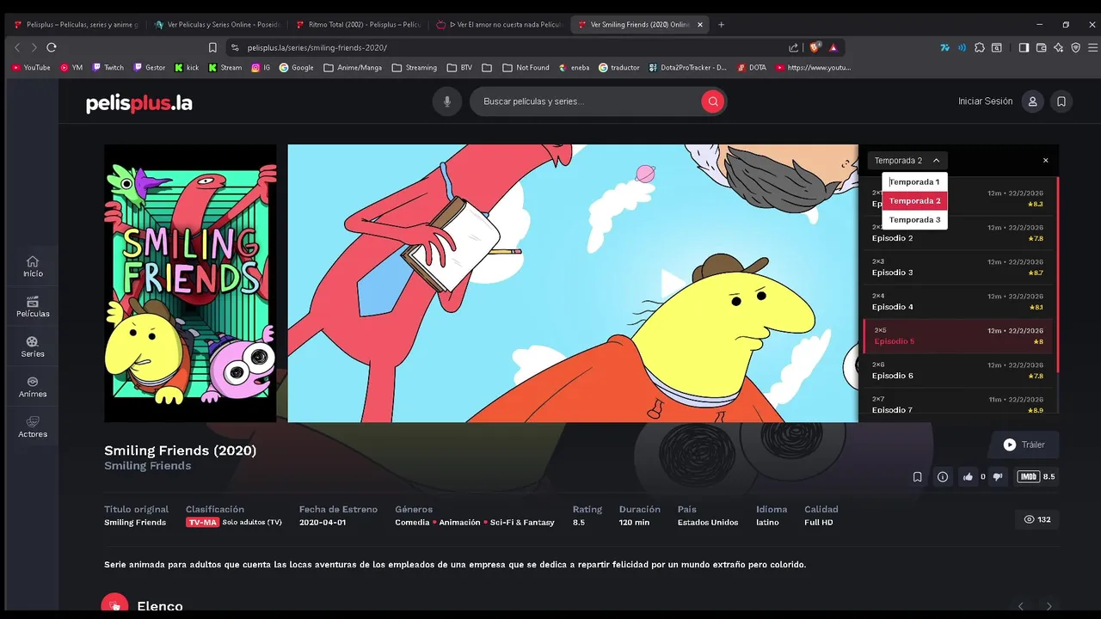Image resolution: width=1101 pixels, height=619 pixels.
Task: Click the Sci-Fi & Fantasy genre link
Action: (522, 523)
